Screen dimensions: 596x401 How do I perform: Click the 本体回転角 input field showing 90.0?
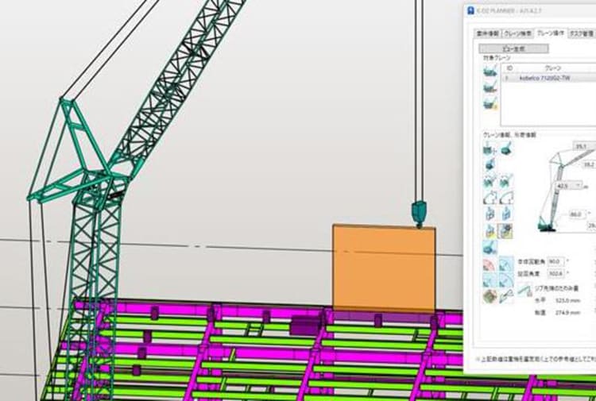point(554,260)
